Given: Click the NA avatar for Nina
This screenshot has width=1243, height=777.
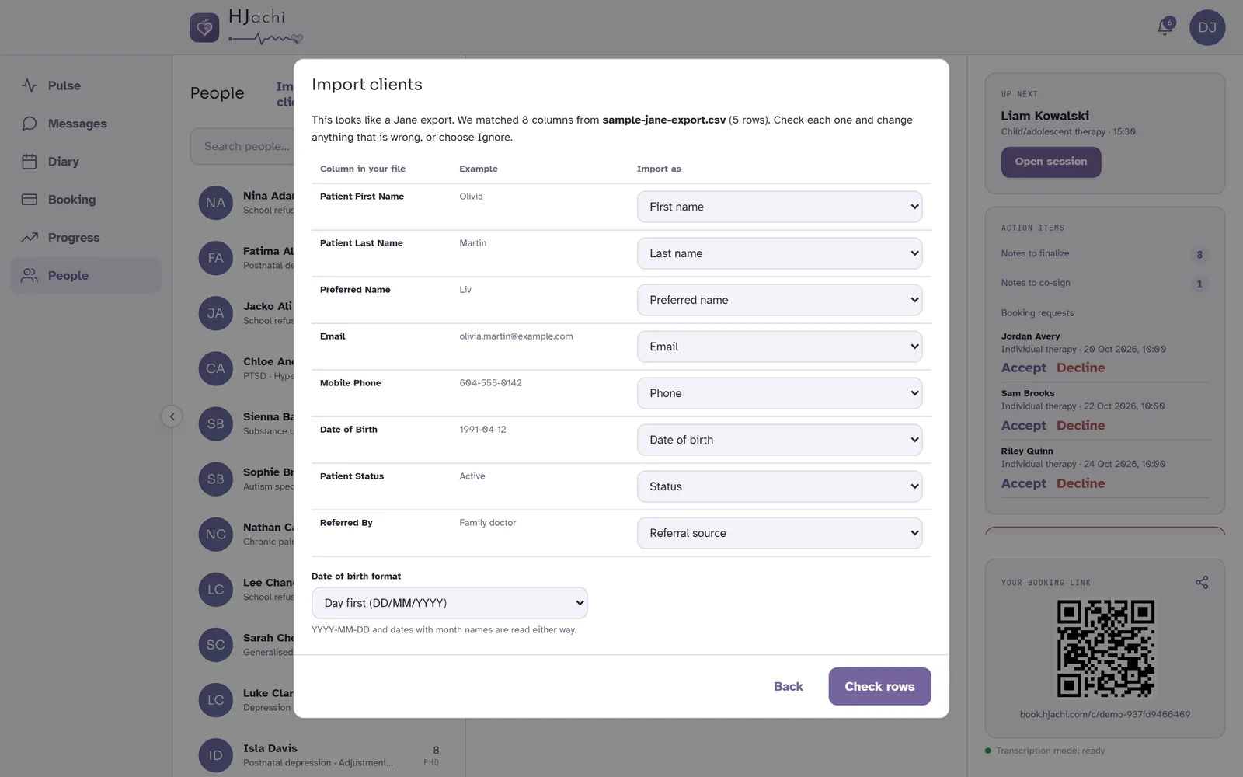Looking at the screenshot, I should [215, 203].
